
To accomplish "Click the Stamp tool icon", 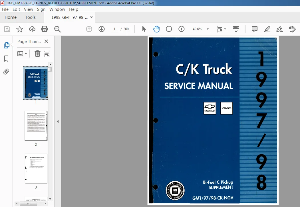I will tap(292, 29).
